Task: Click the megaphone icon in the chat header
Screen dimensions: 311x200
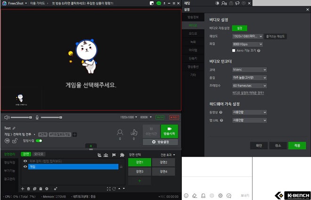Action: click(237, 3)
